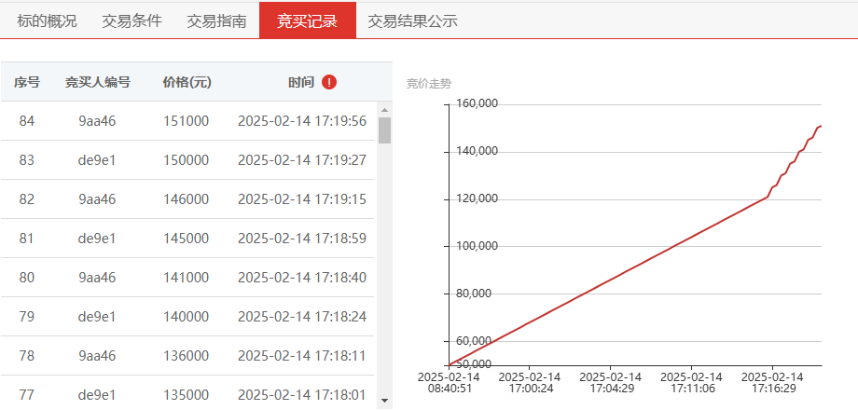
Task: Click the bid list scrollbar thumb
Action: click(x=384, y=130)
